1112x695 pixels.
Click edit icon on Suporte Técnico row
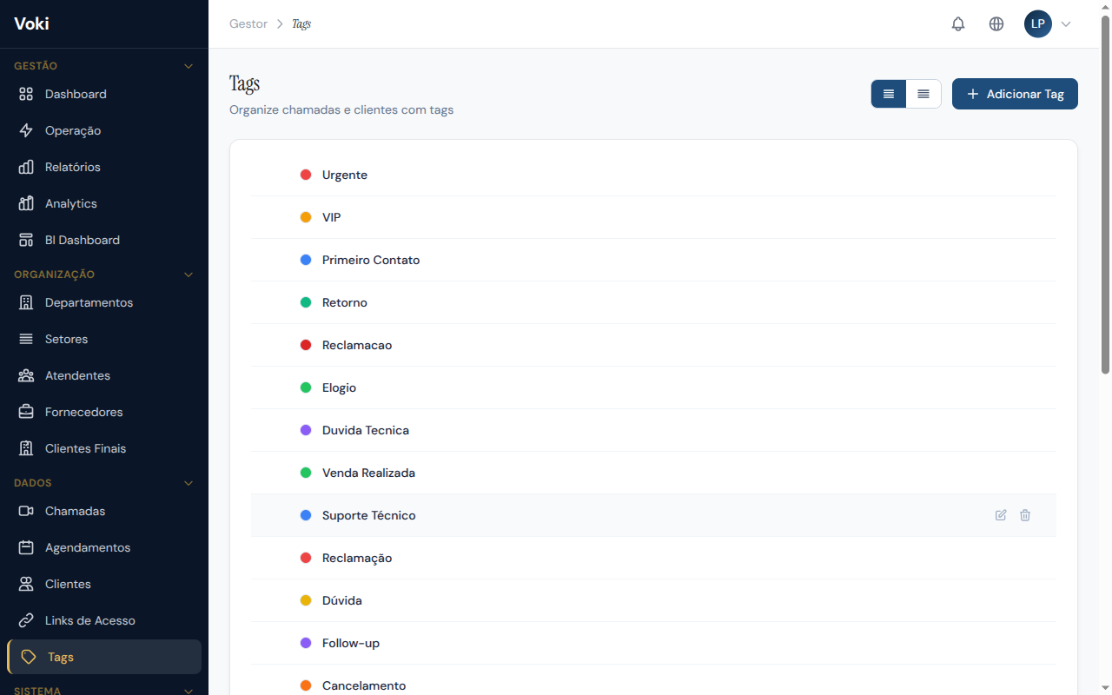click(1001, 515)
